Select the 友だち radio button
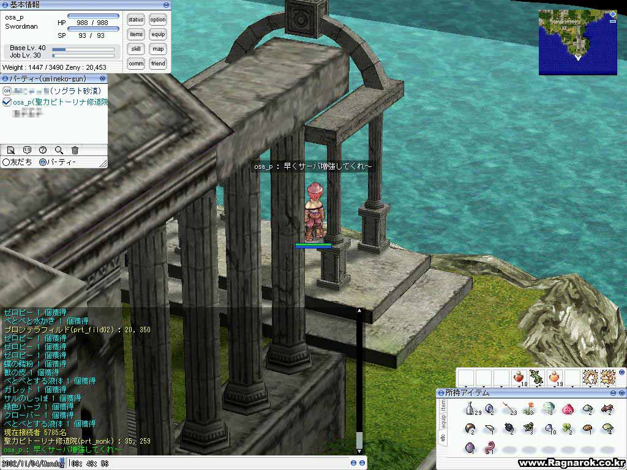Viewport: 627px width, 470px height. click(6, 162)
